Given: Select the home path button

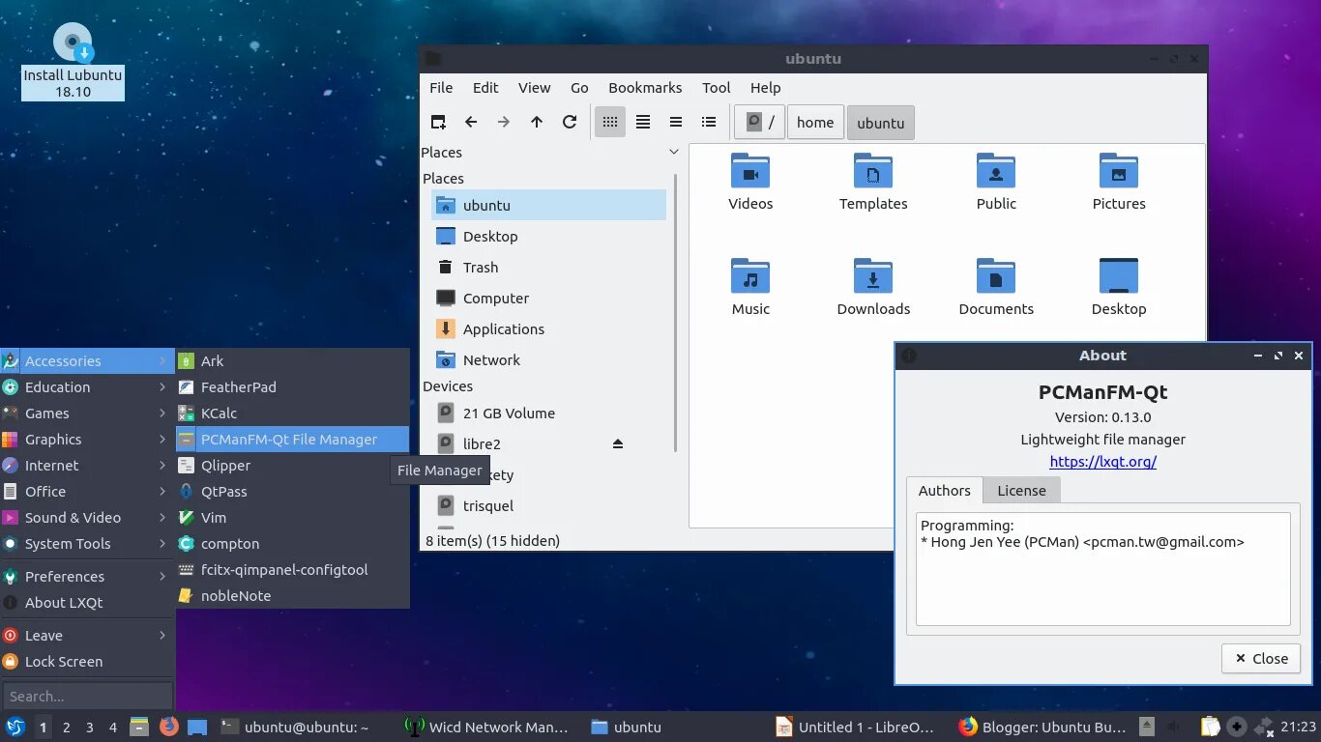Looking at the screenshot, I should [x=815, y=123].
